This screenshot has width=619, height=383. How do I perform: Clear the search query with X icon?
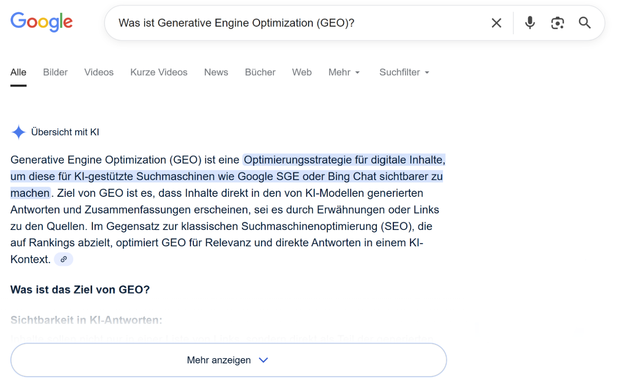[x=496, y=23]
